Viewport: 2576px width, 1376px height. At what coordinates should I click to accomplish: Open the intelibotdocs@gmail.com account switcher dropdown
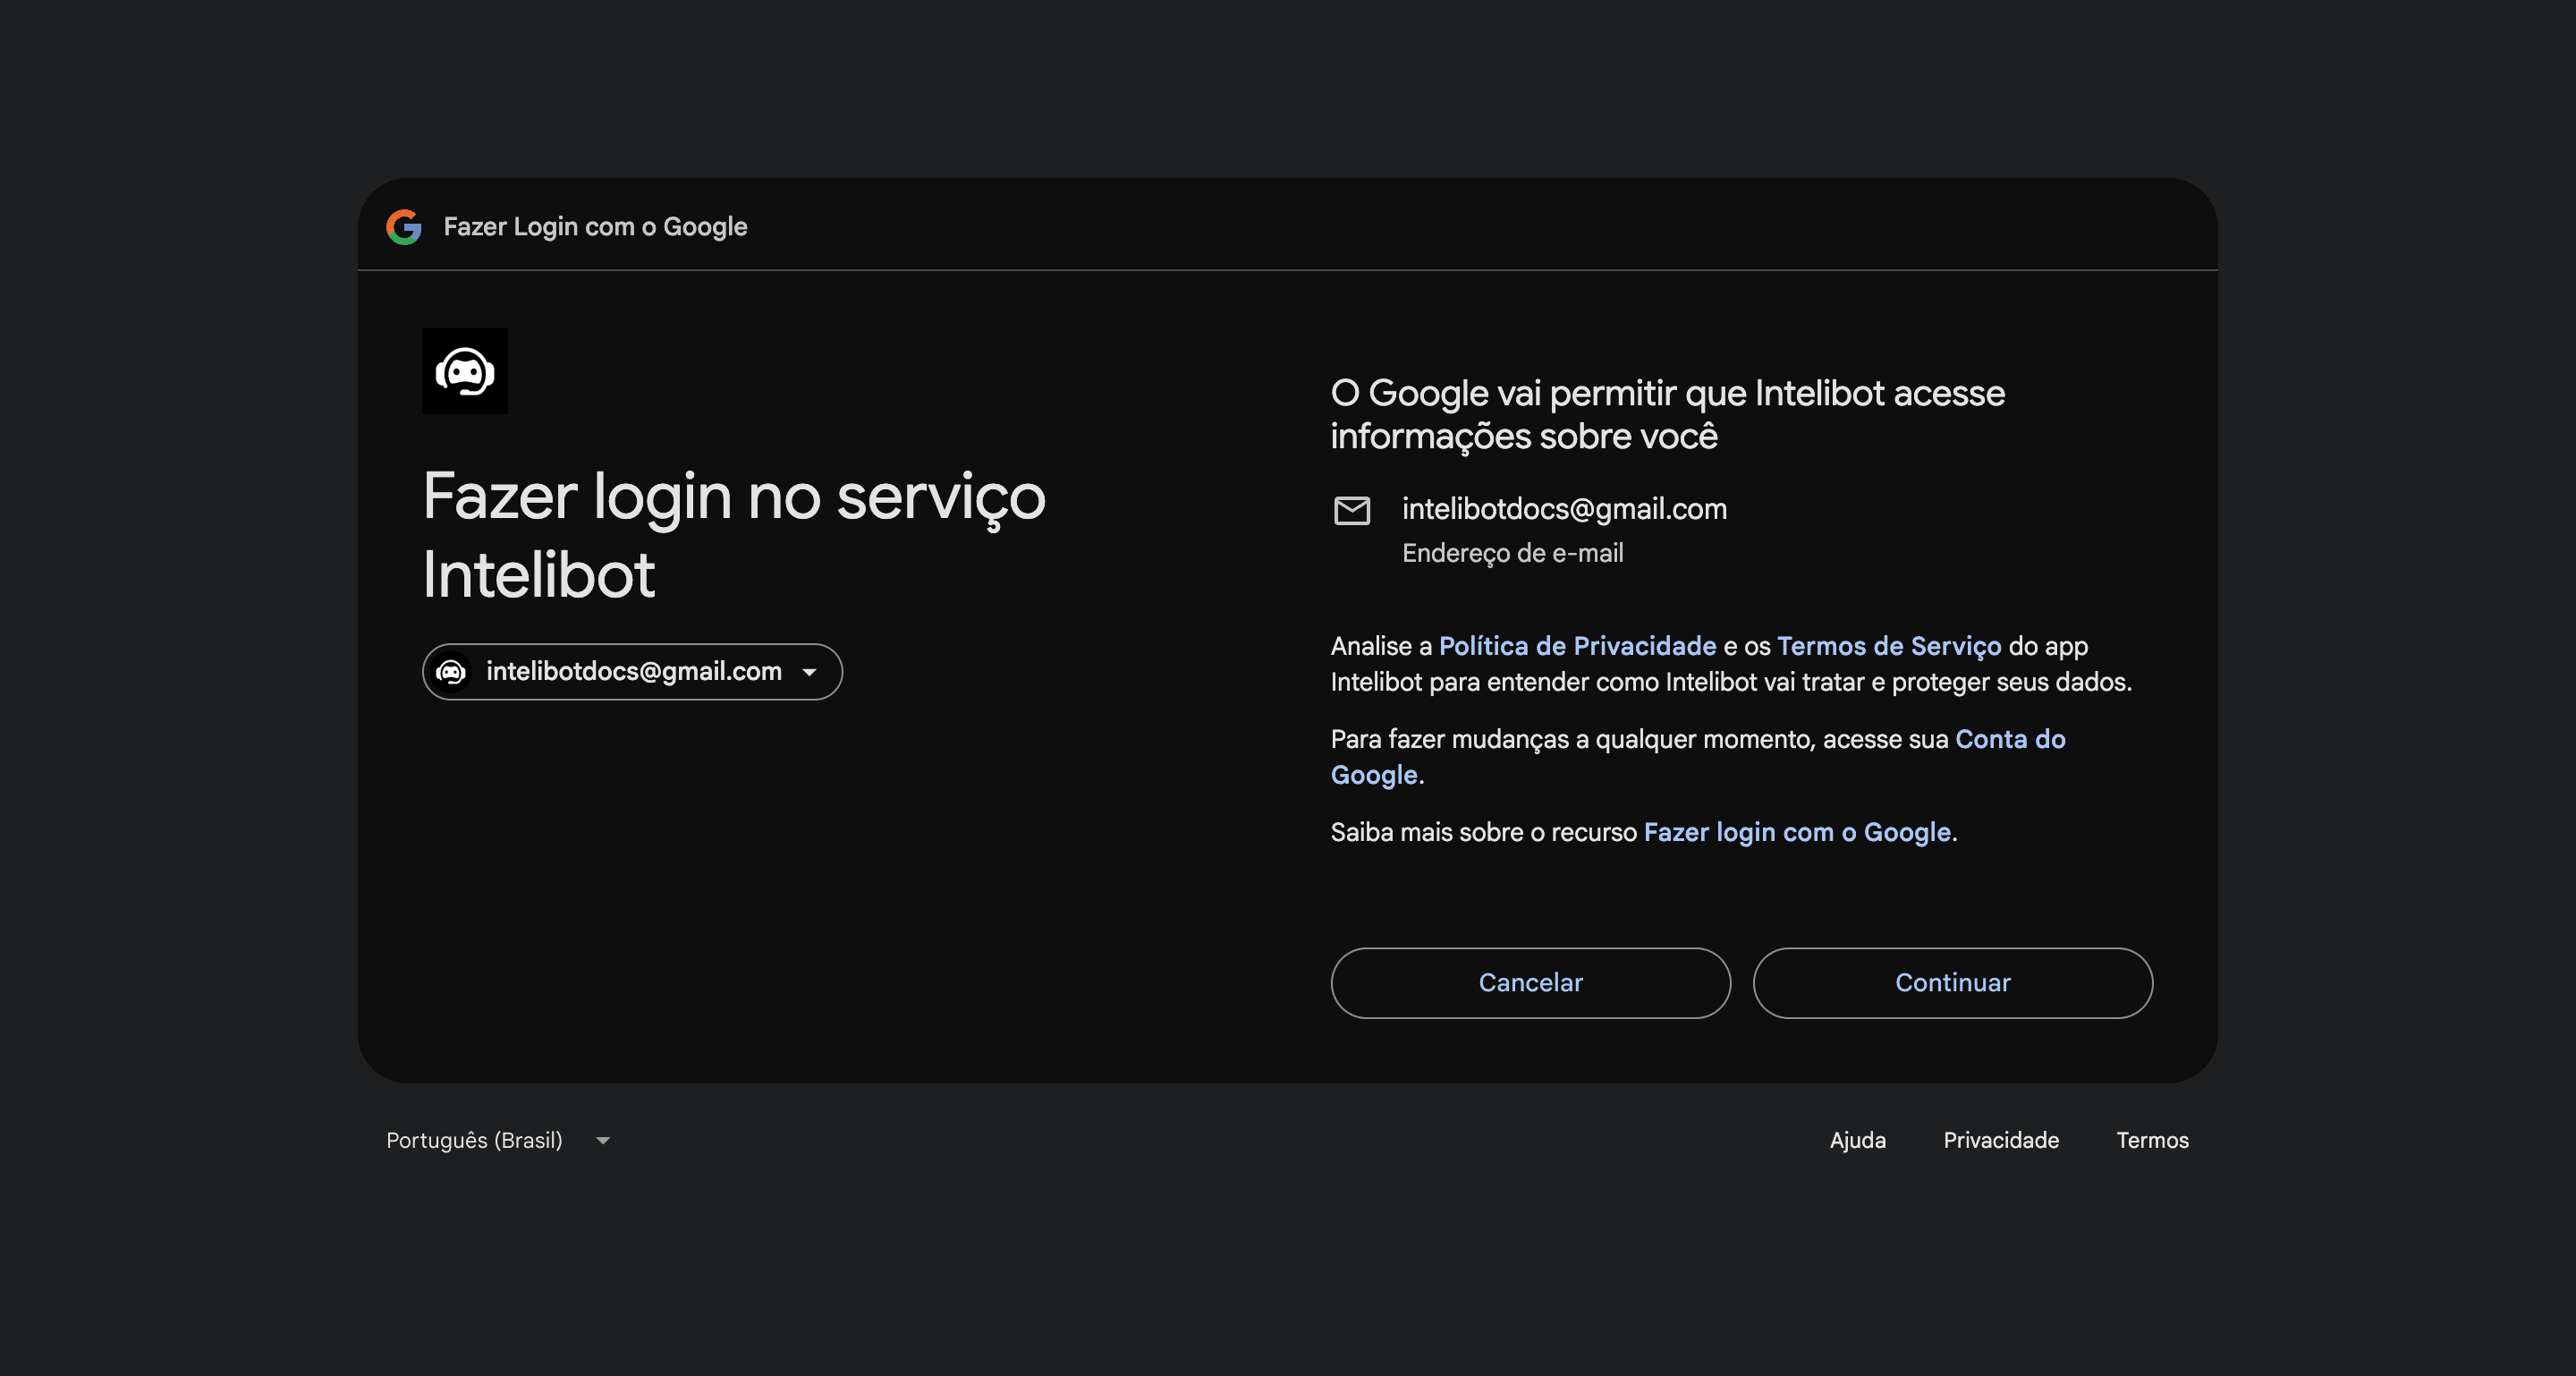(x=632, y=672)
